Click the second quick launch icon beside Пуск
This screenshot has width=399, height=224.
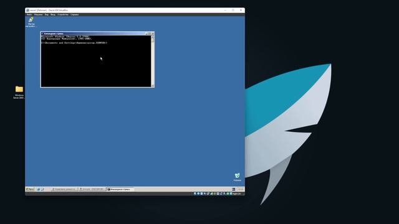pyautogui.click(x=42, y=189)
